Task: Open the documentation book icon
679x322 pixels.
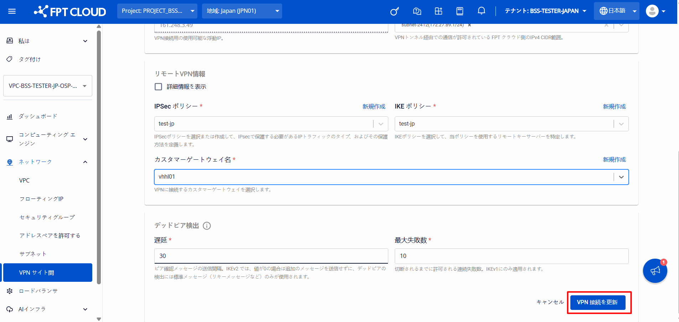Action: (460, 11)
